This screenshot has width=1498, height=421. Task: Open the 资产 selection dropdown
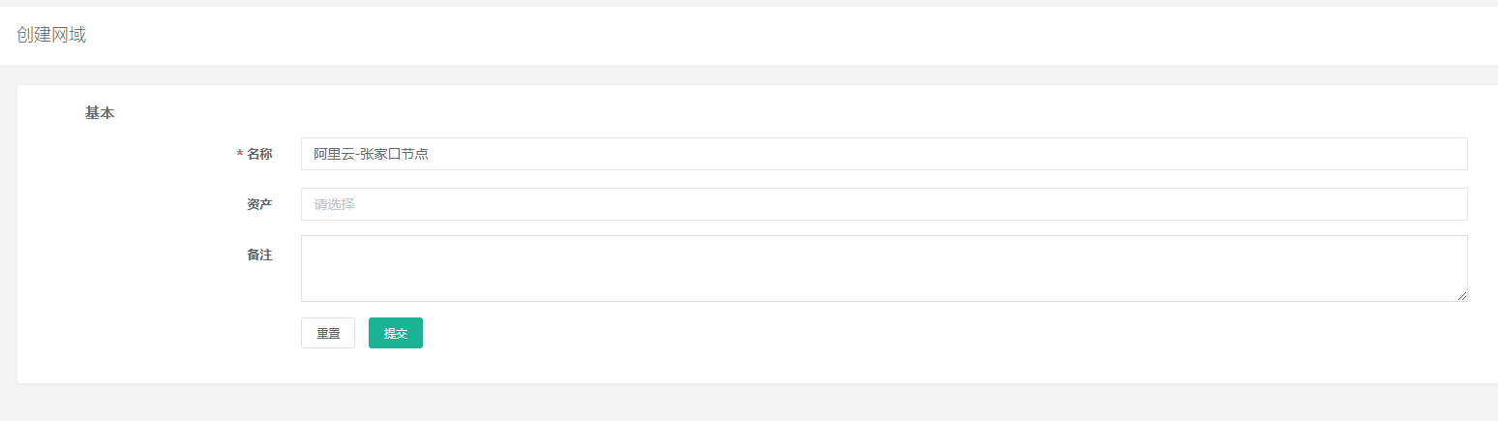[883, 204]
